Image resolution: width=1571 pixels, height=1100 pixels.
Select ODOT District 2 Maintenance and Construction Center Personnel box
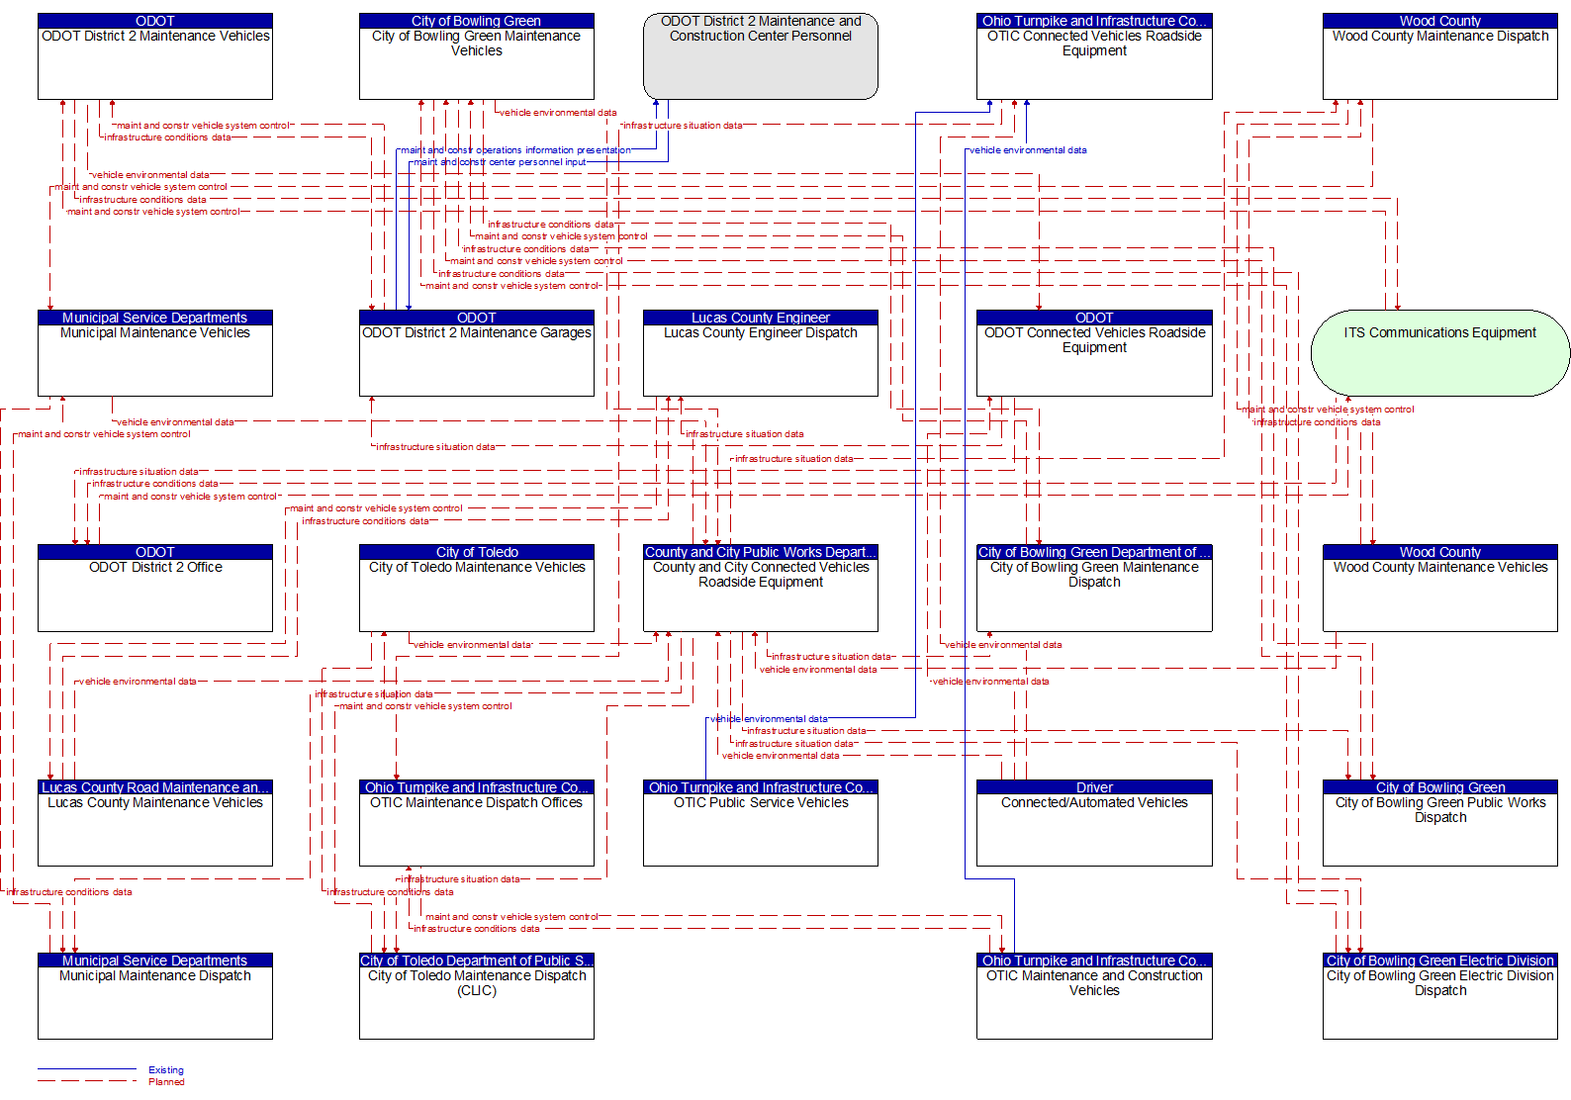(761, 56)
